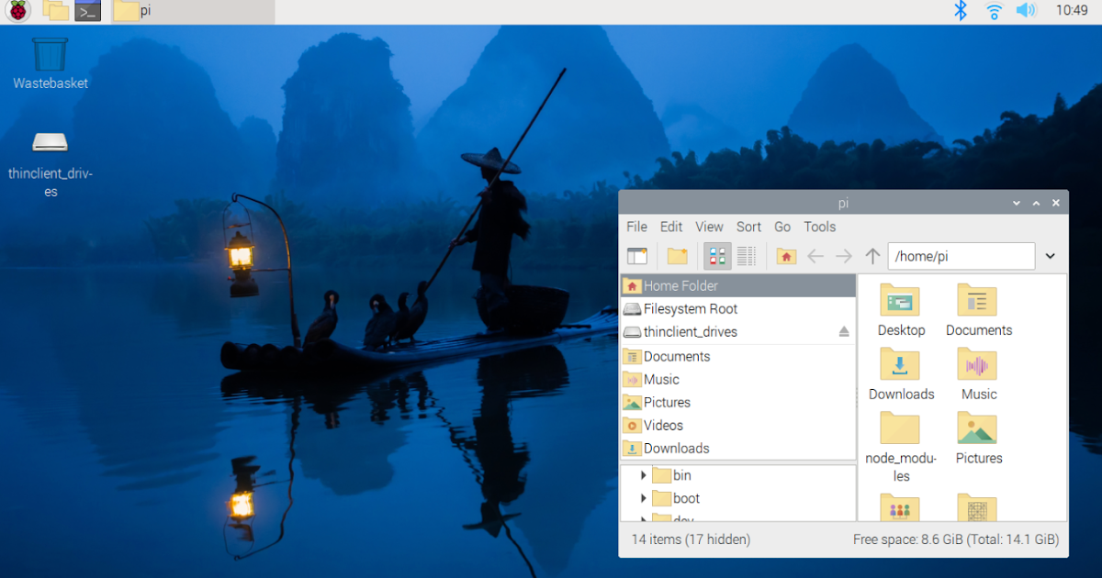1102x578 pixels.
Task: Switch to icon view mode
Action: coord(717,256)
